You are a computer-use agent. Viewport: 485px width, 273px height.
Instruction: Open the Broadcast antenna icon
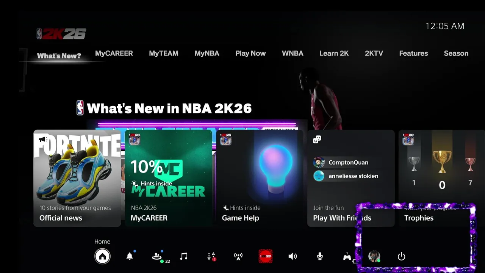238,256
